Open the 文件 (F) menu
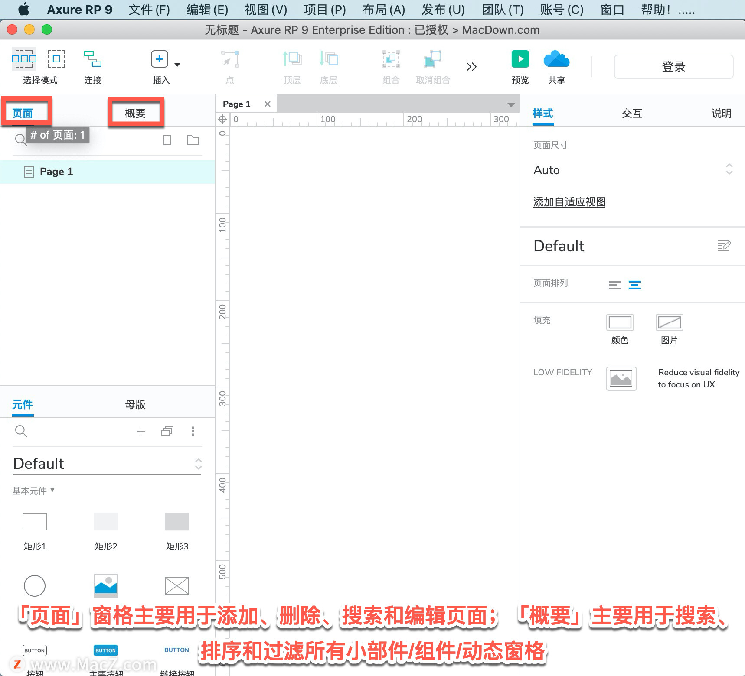Image resolution: width=745 pixels, height=676 pixels. click(x=149, y=10)
